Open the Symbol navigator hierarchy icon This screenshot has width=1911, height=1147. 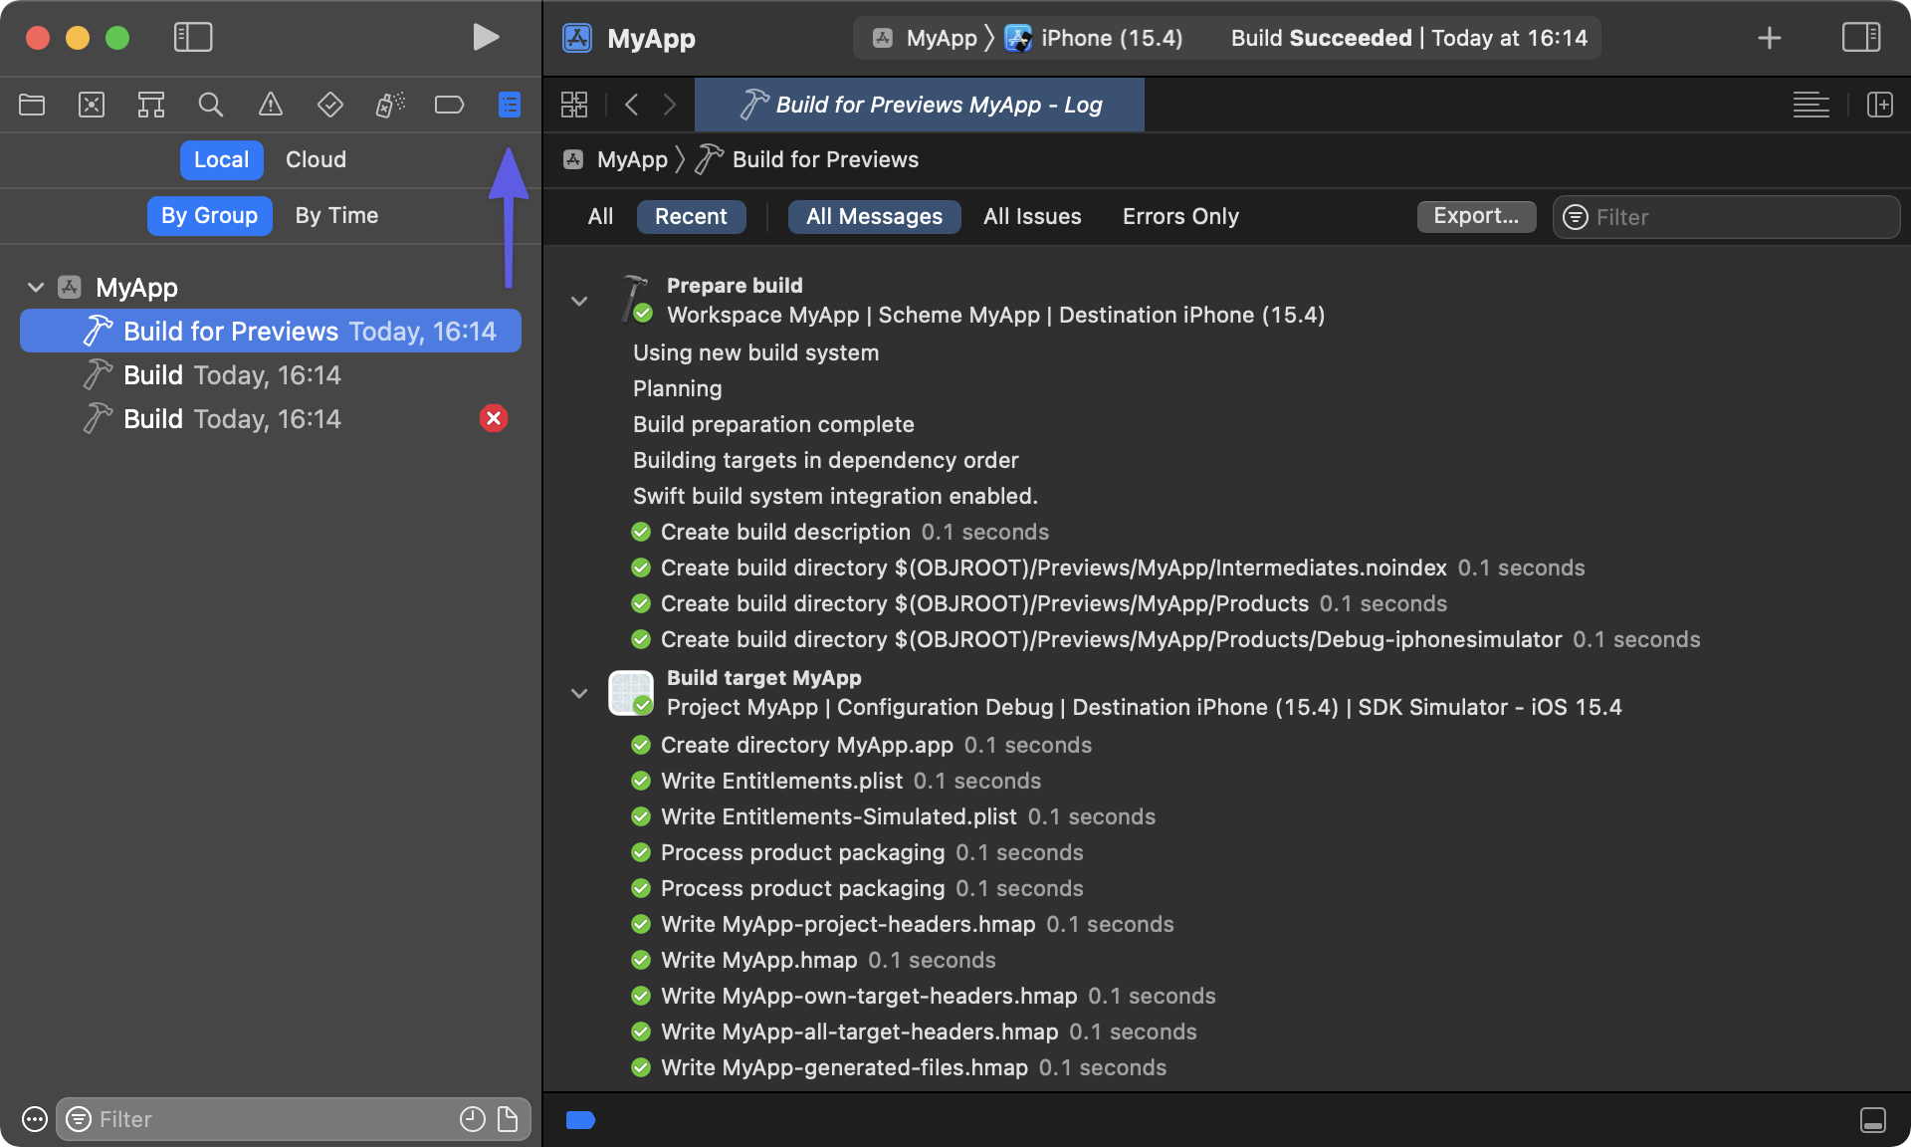(150, 105)
